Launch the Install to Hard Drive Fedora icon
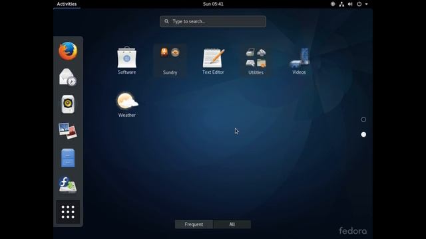Screen dimensions: 426x239 tap(68, 185)
